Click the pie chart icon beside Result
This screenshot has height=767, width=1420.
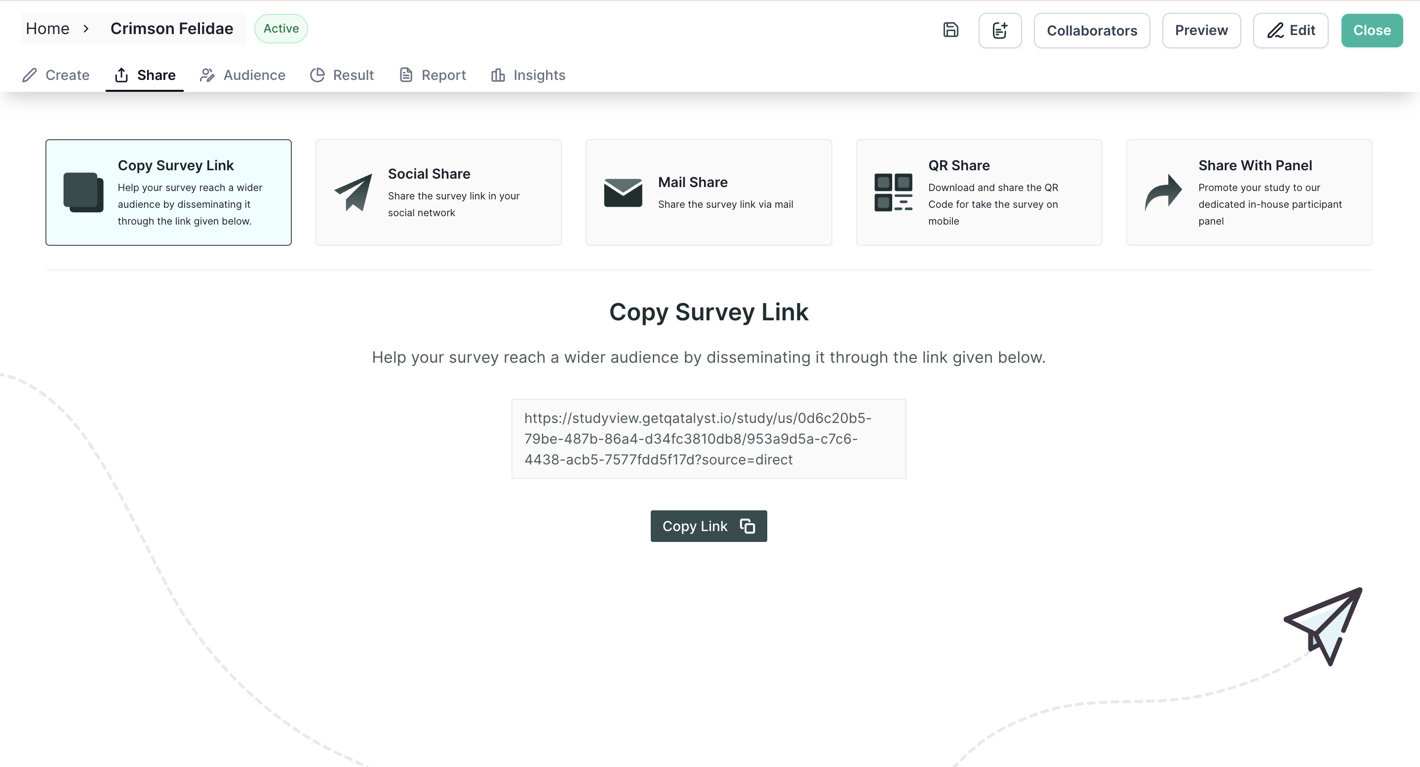317,75
